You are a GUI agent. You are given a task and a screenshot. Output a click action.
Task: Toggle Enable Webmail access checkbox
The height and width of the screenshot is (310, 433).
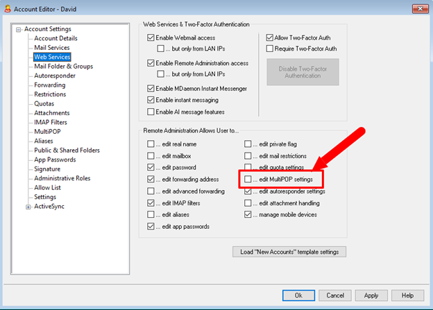coord(151,37)
